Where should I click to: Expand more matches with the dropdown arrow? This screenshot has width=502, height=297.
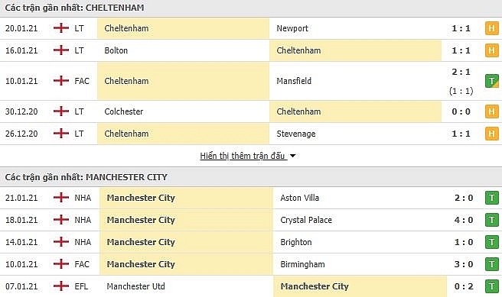click(x=292, y=157)
